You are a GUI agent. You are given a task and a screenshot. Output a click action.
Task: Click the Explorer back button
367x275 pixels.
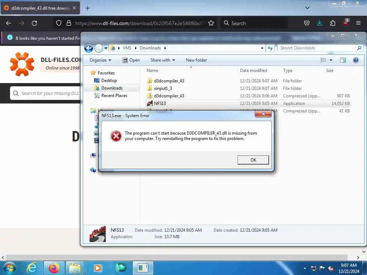[x=89, y=48]
